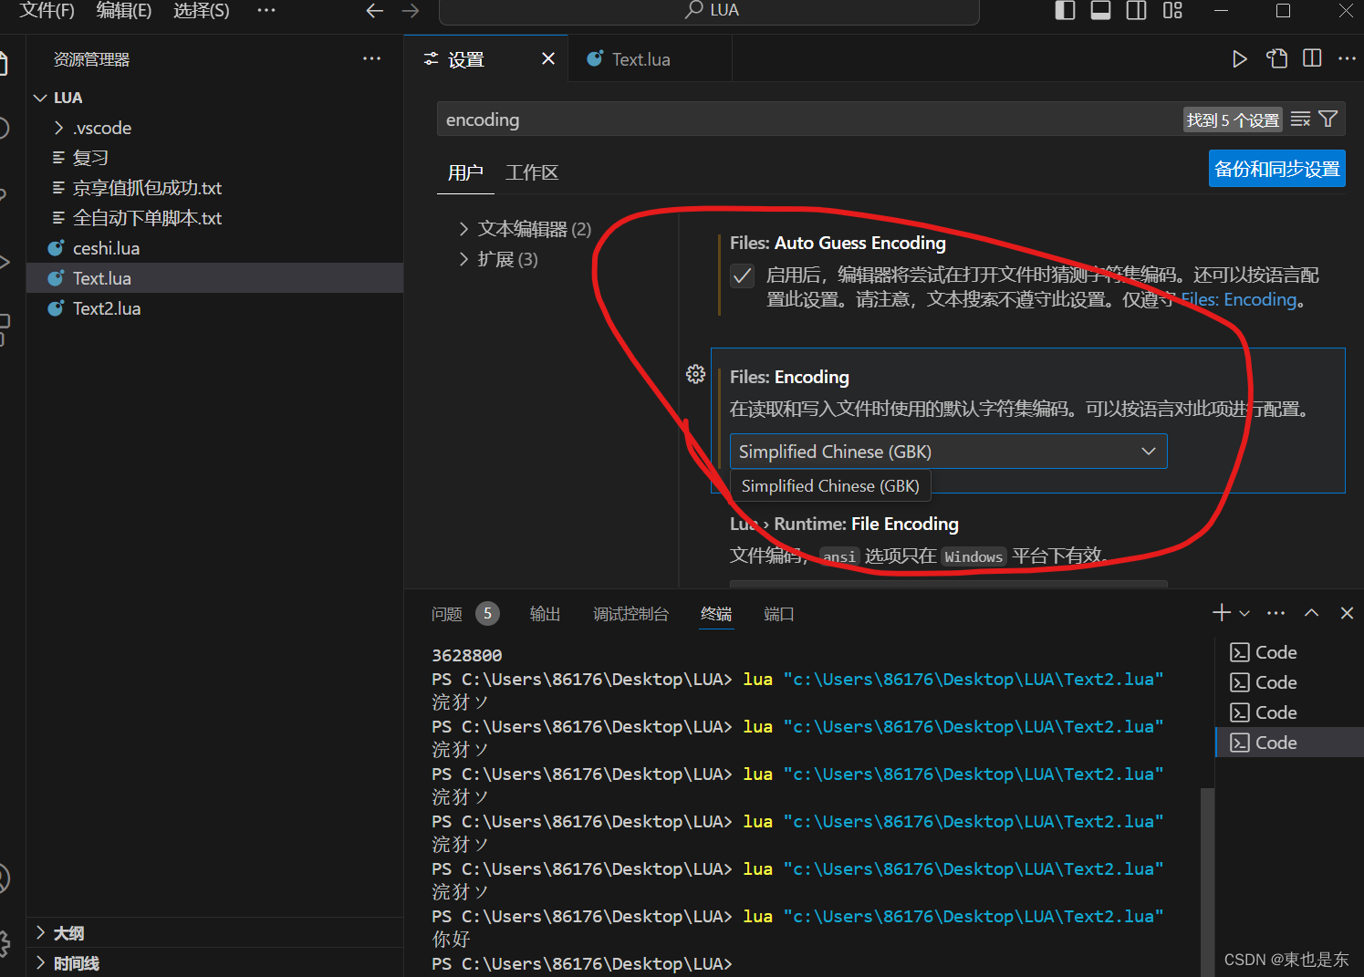Add a new terminal with the plus icon
The height and width of the screenshot is (977, 1364).
point(1220,612)
